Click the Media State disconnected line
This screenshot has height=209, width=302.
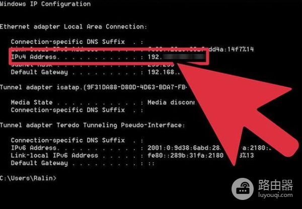coord(103,102)
